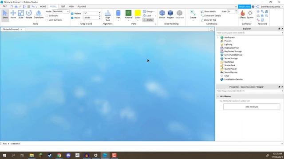
Task: Click the Add Attribute button
Action: [252, 107]
